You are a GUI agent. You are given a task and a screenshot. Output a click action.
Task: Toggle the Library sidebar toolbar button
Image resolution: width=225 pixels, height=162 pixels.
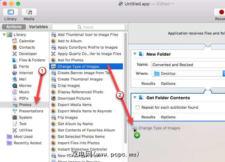tap(10, 12)
